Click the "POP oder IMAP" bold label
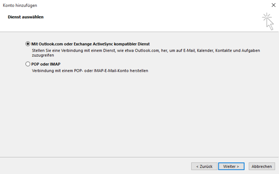The image size is (279, 174). coord(46,64)
